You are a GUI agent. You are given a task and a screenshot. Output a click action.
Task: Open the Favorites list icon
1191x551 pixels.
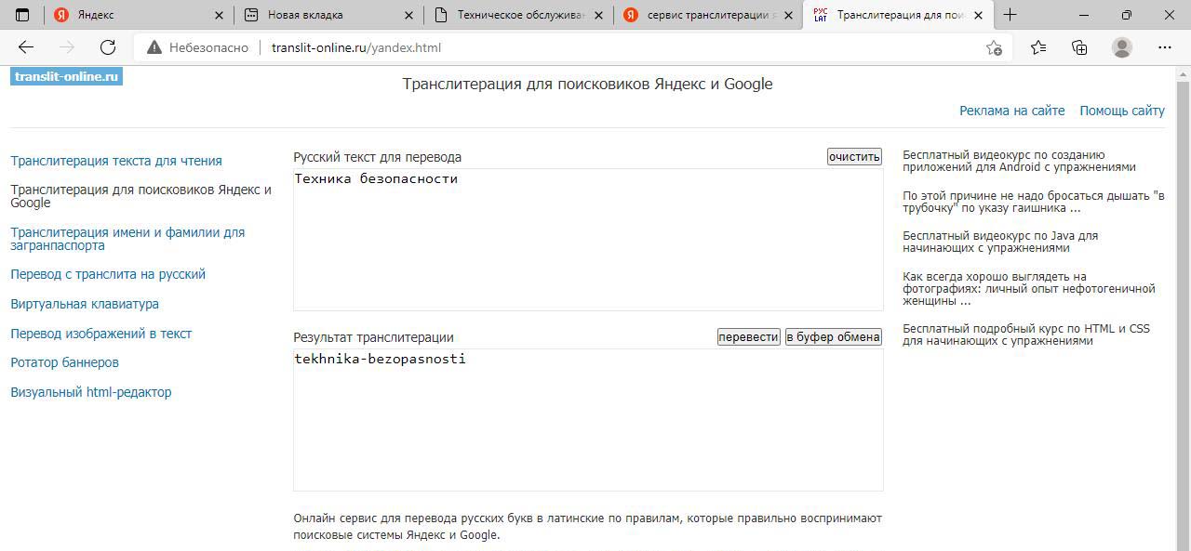(1038, 47)
